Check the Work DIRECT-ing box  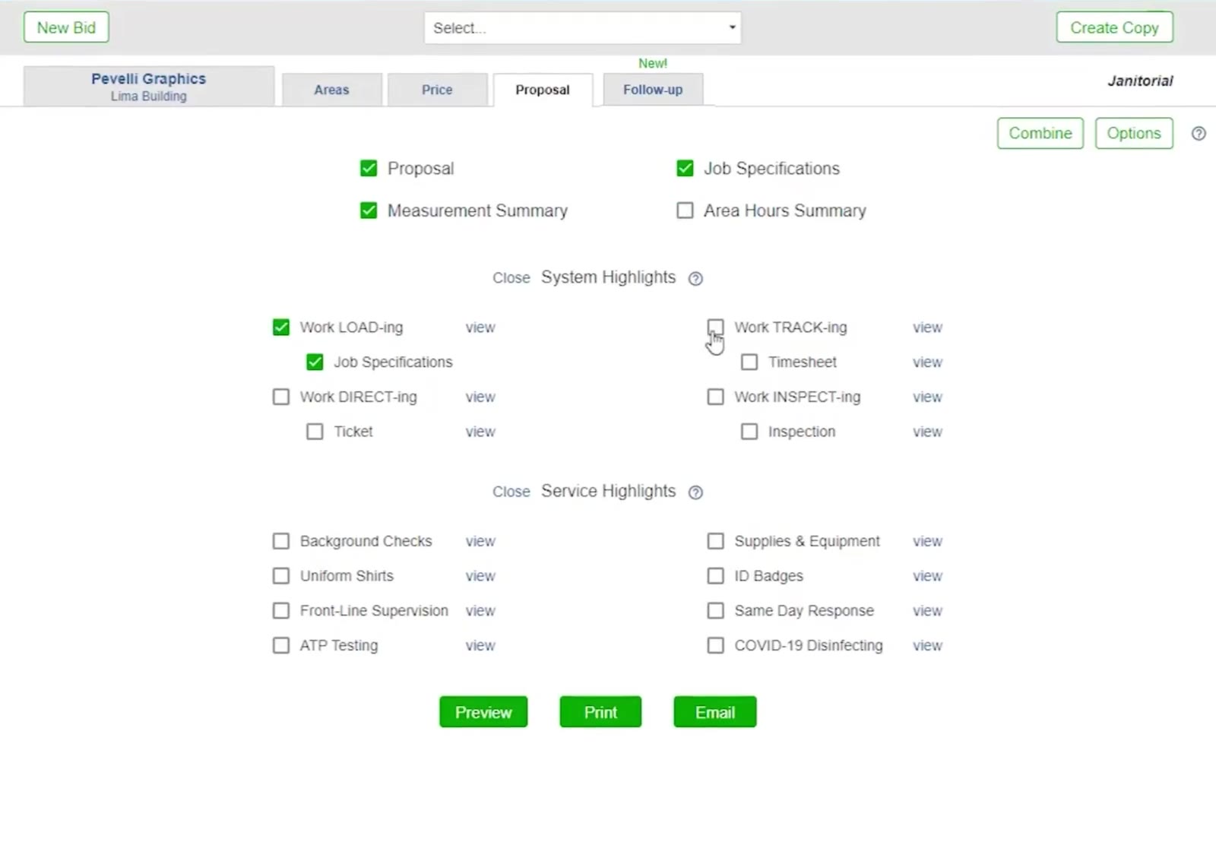(281, 397)
